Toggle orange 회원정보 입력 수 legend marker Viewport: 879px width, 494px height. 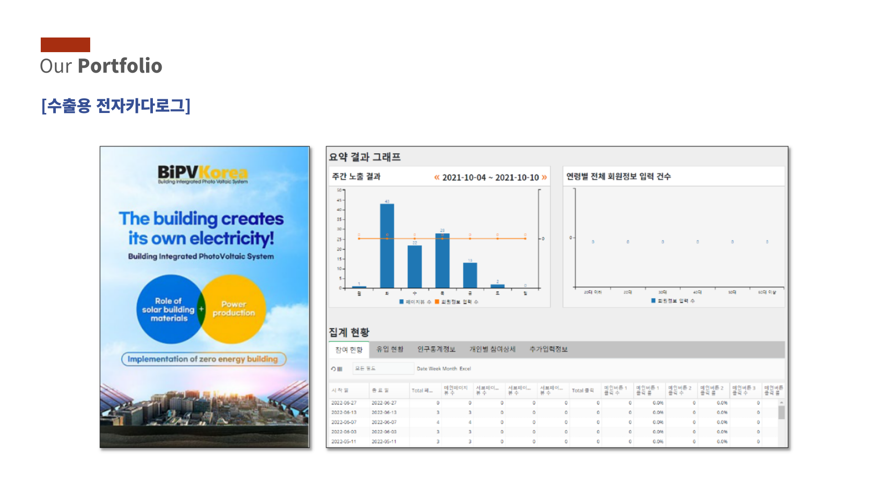coord(437,302)
